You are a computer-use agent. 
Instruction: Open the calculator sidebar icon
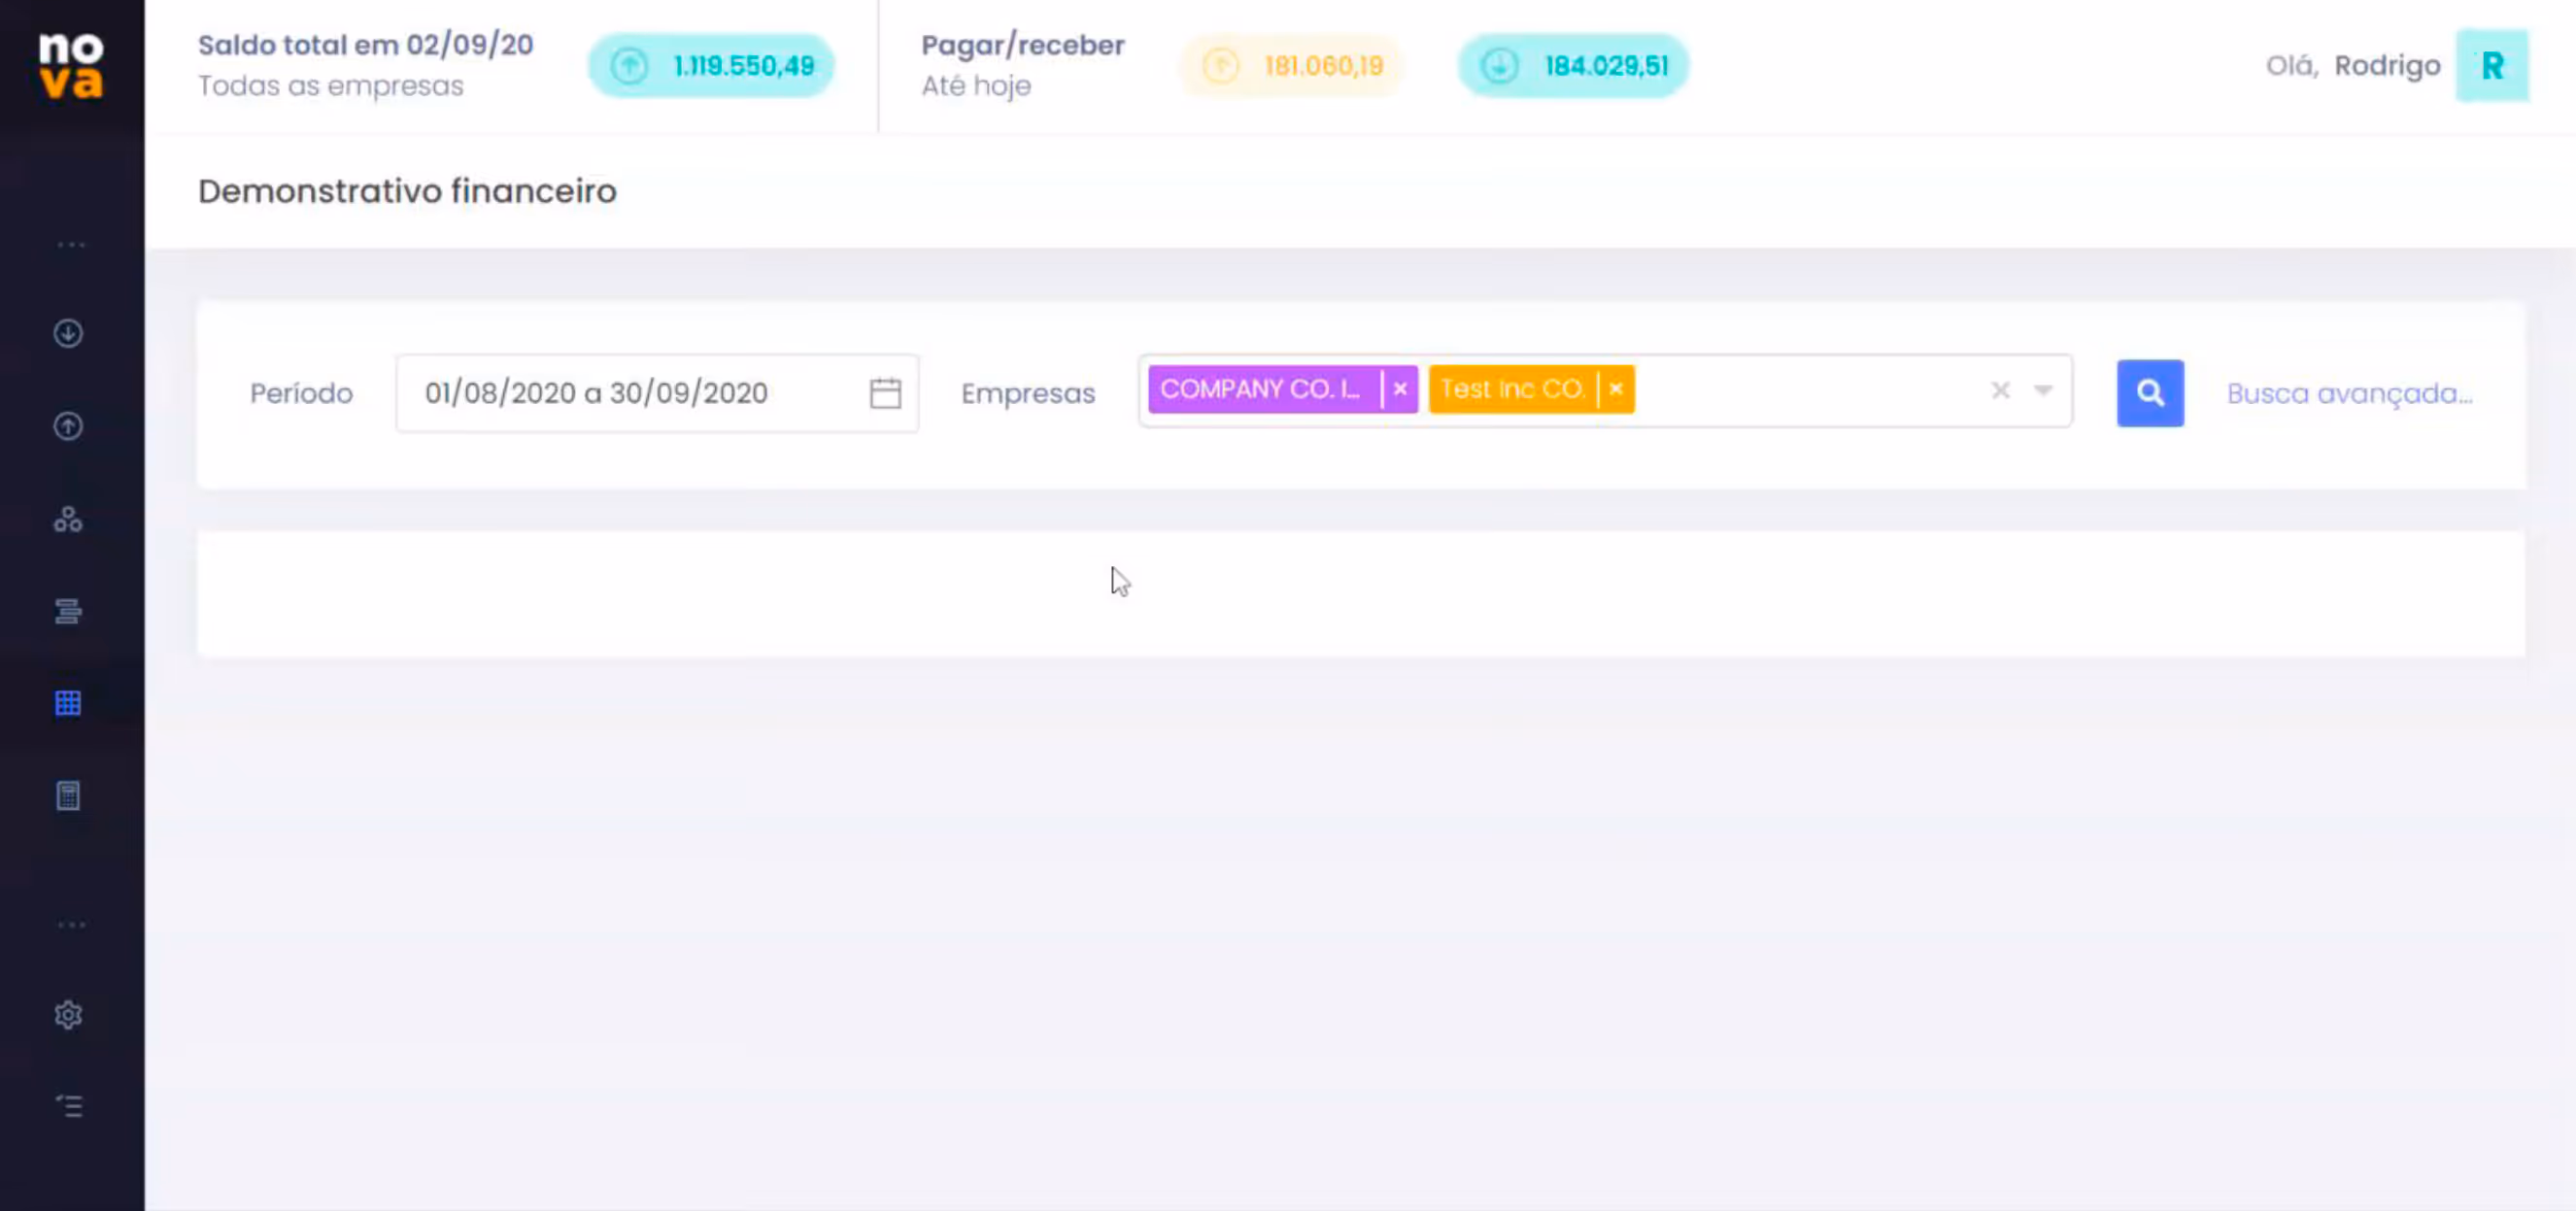(68, 796)
